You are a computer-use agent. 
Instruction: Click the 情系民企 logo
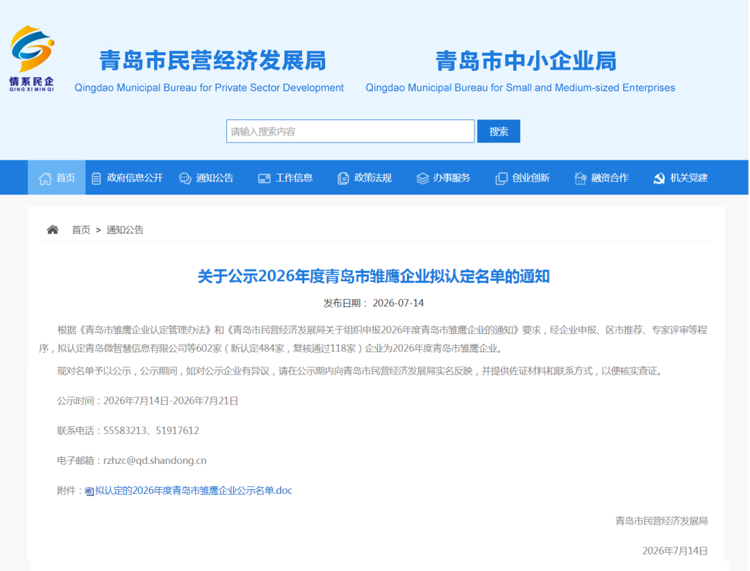coord(31,58)
